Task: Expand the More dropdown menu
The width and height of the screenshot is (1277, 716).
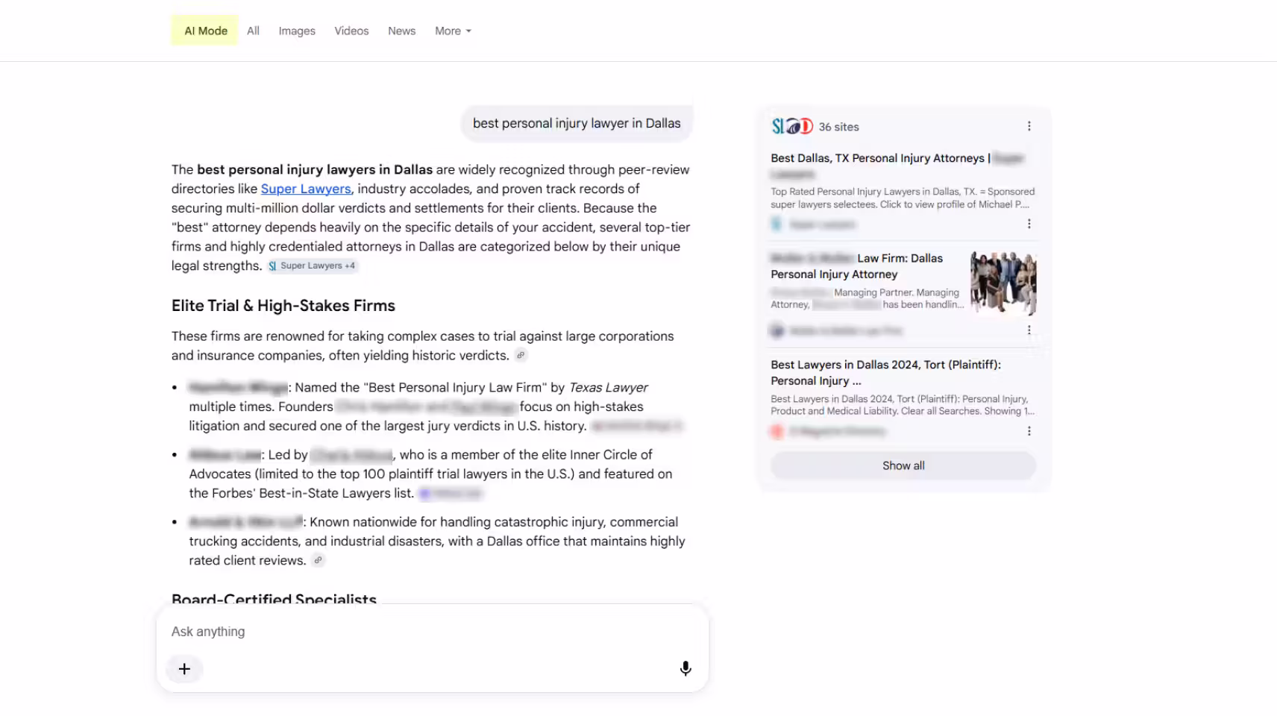Action: coord(453,31)
